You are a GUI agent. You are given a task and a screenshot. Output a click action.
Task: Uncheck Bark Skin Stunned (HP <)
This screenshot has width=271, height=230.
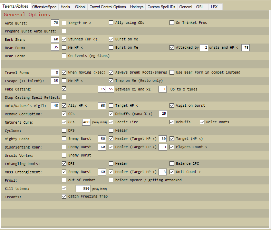pos(64,39)
